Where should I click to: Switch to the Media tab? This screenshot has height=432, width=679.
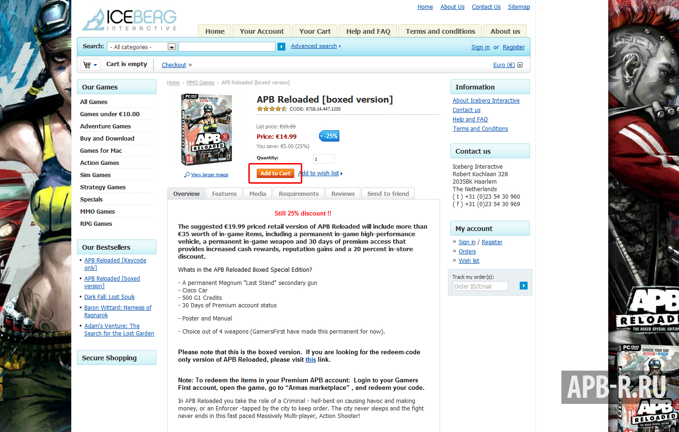258,194
